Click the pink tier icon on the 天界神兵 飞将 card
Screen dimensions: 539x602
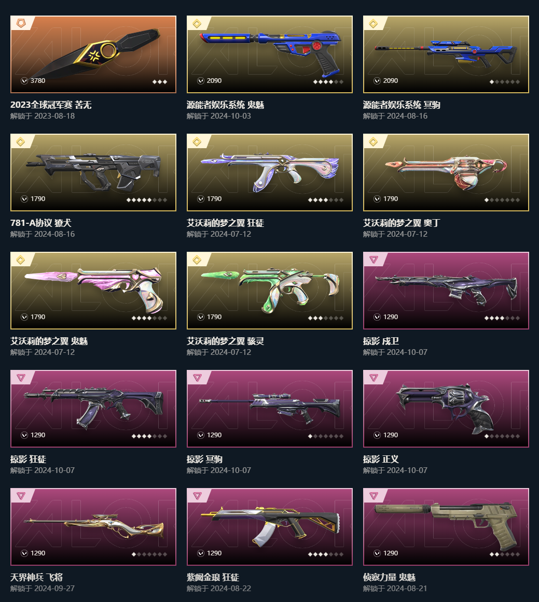pos(20,496)
